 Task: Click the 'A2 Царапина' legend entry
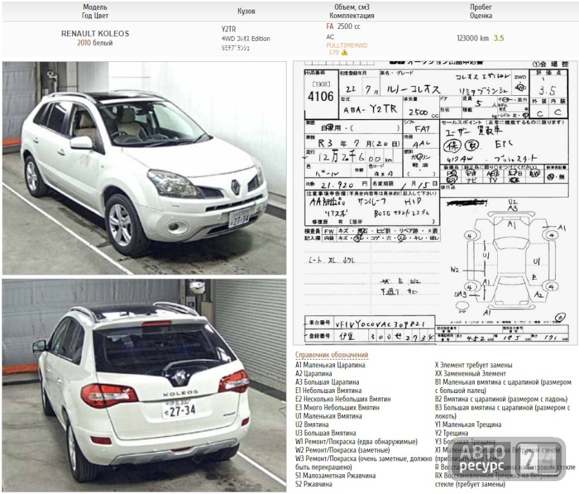click(314, 374)
